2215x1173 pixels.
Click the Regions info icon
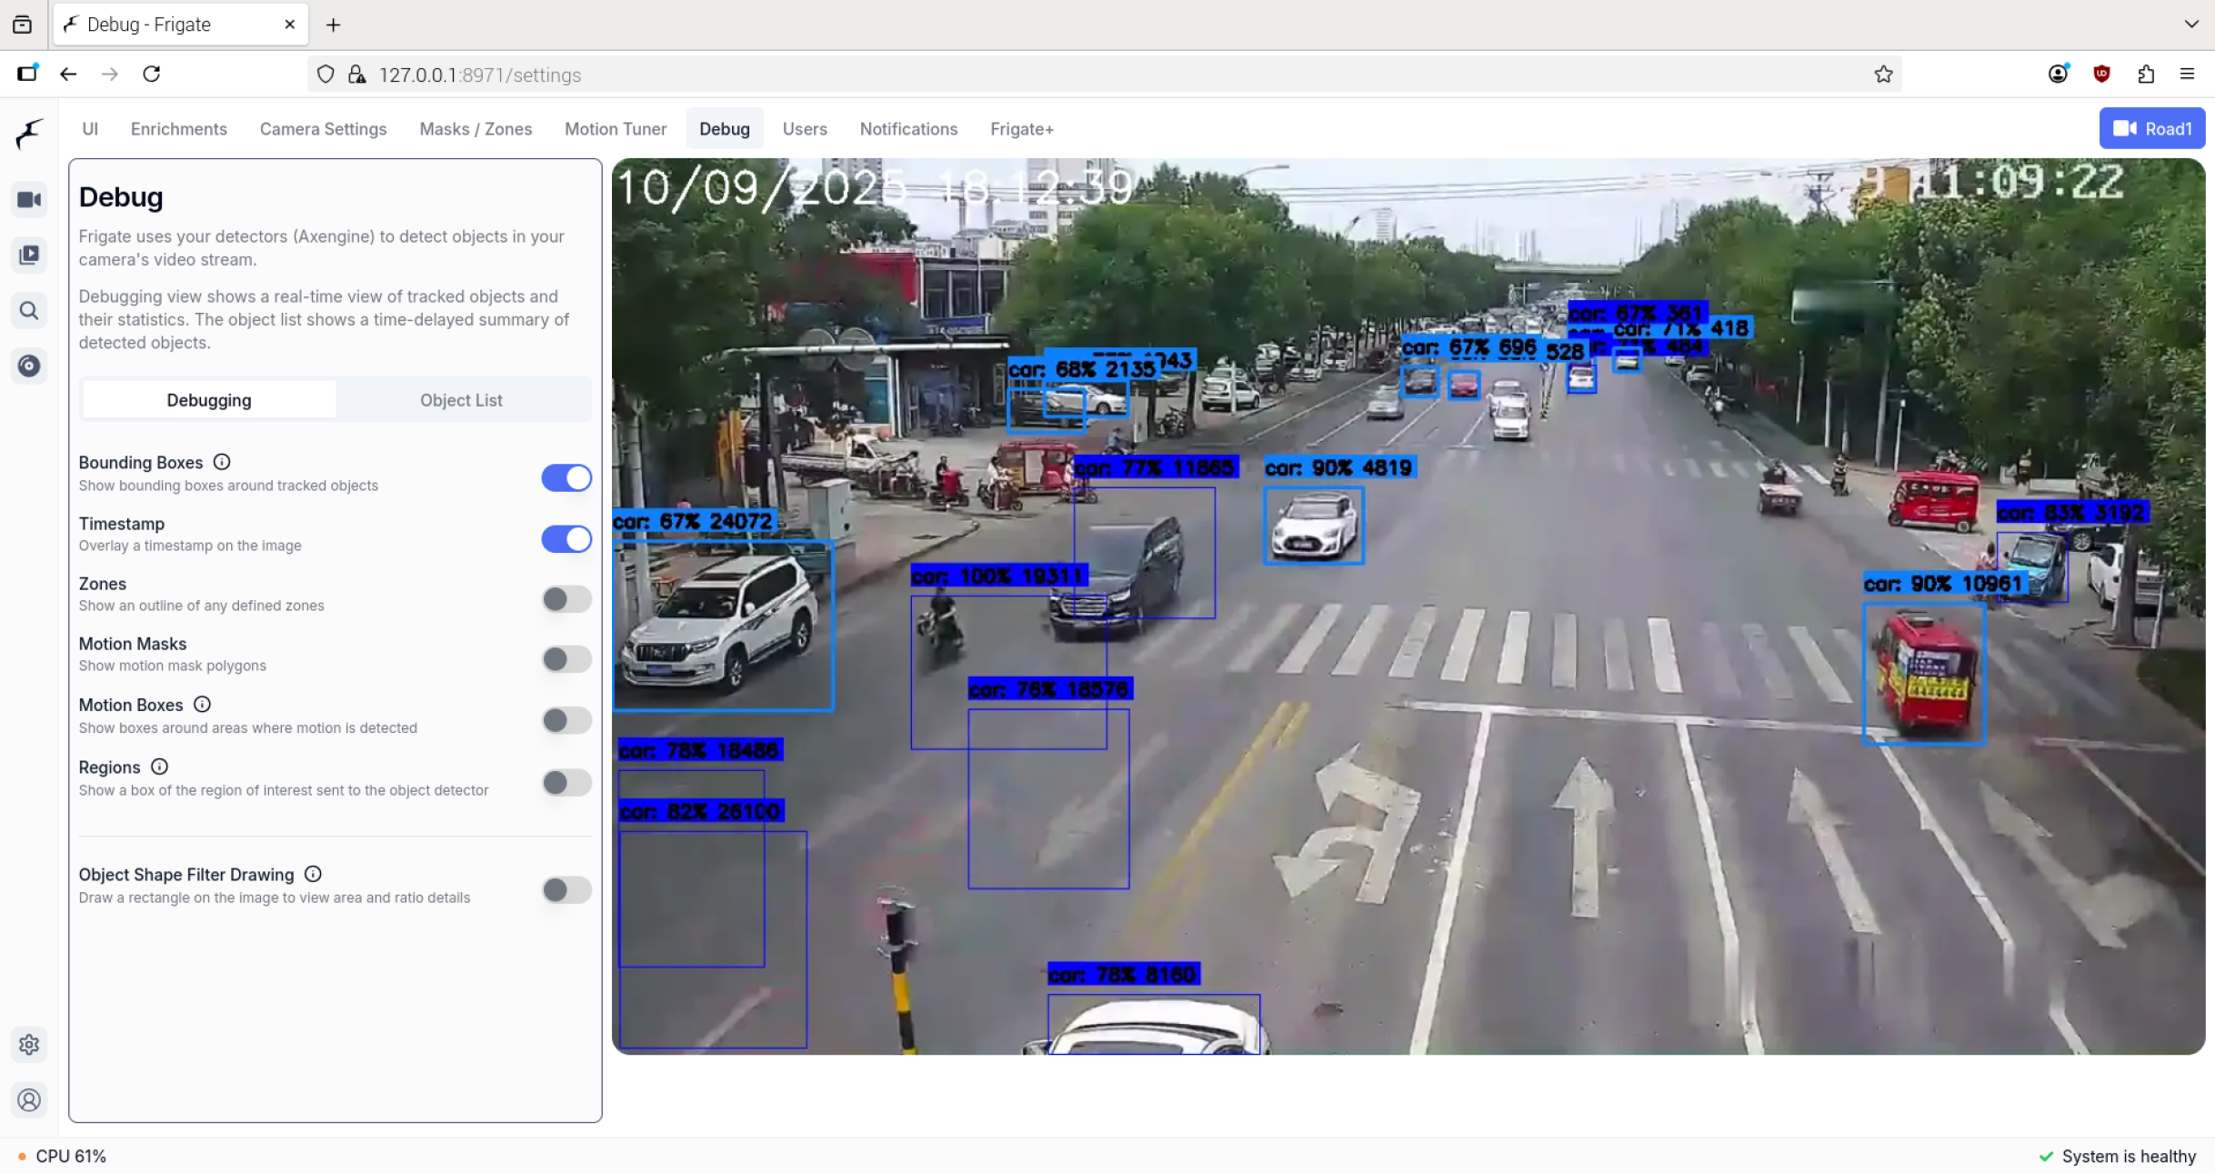click(159, 767)
